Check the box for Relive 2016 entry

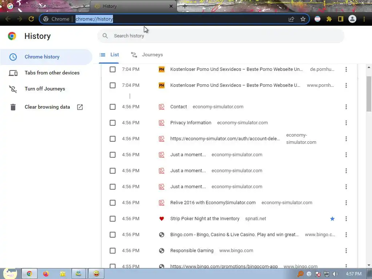(x=113, y=203)
